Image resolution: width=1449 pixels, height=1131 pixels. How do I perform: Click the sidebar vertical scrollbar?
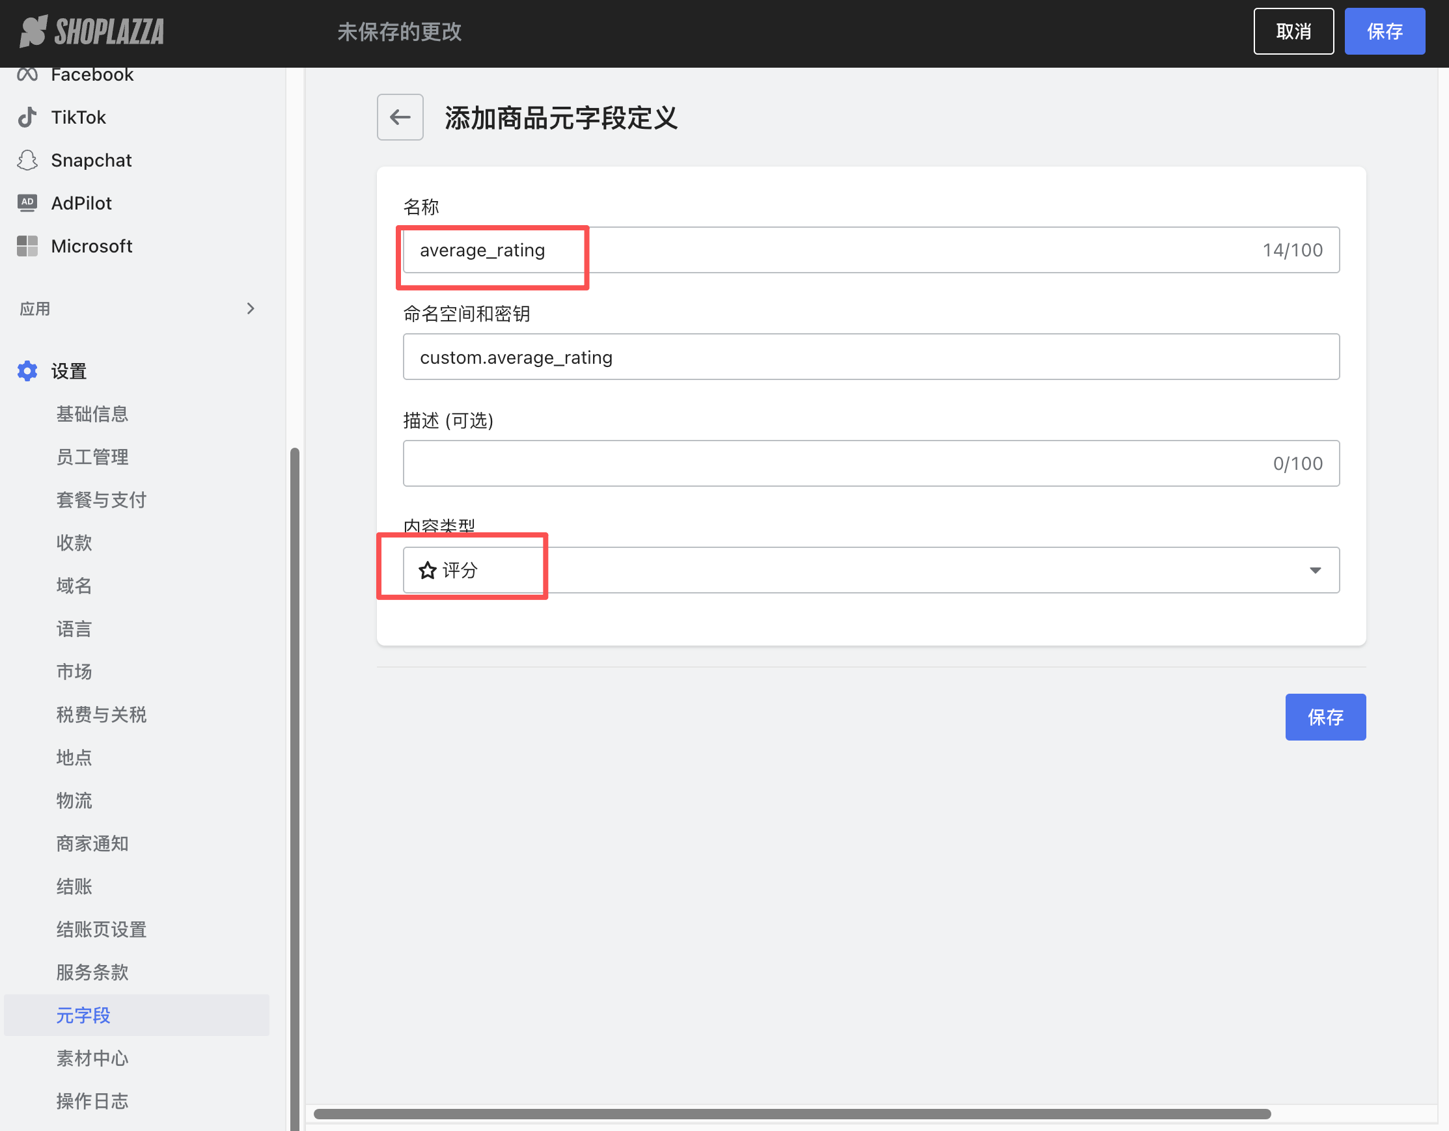(295, 789)
